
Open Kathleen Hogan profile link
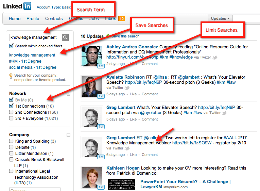pos(123,168)
